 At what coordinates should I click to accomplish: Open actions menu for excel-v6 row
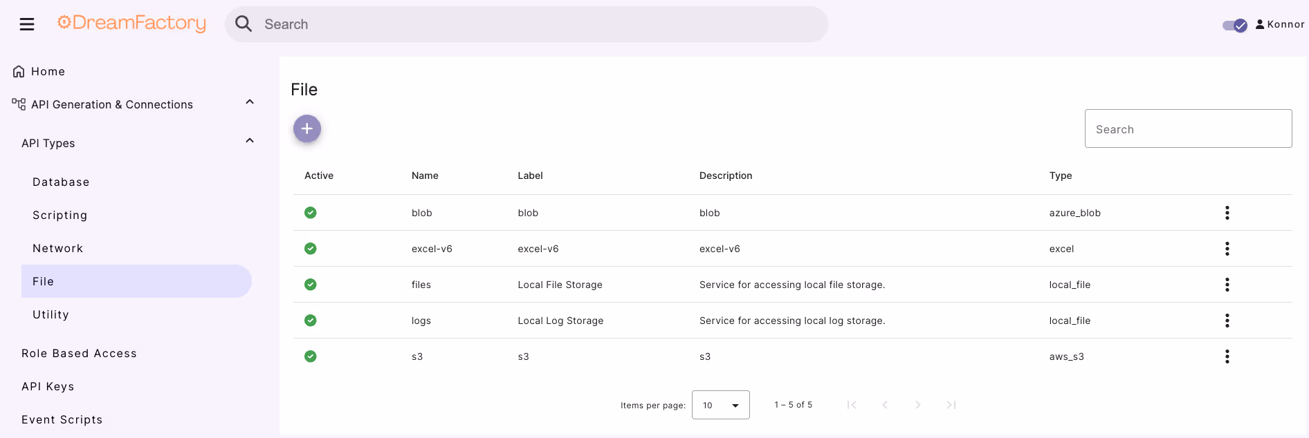click(1227, 249)
